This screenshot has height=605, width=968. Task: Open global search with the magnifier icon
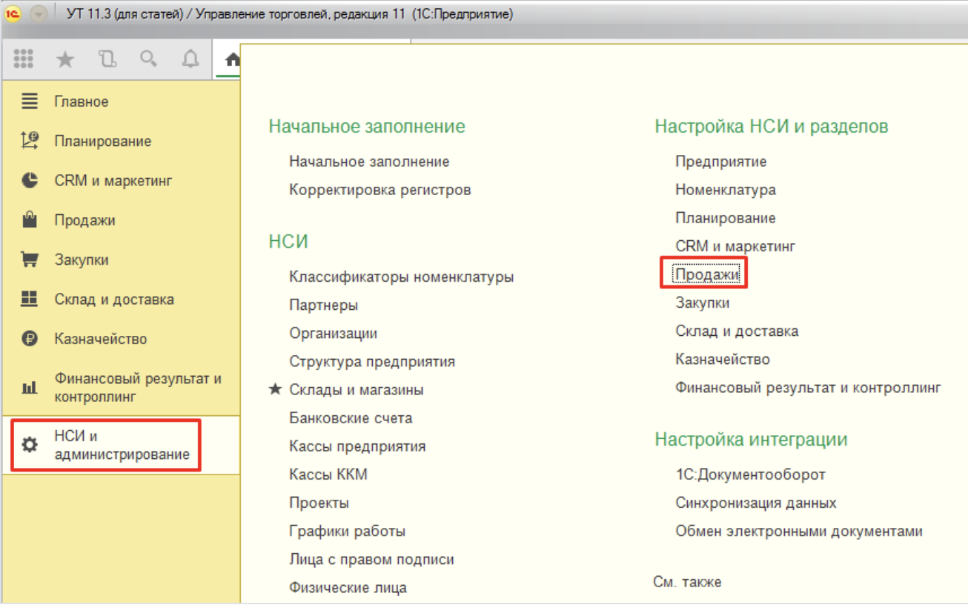pos(148,59)
